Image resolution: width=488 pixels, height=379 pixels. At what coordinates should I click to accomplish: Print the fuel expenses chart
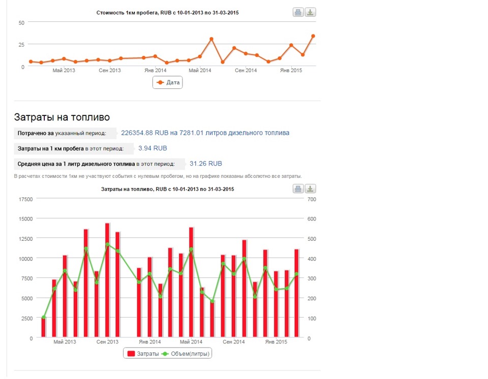(x=298, y=188)
